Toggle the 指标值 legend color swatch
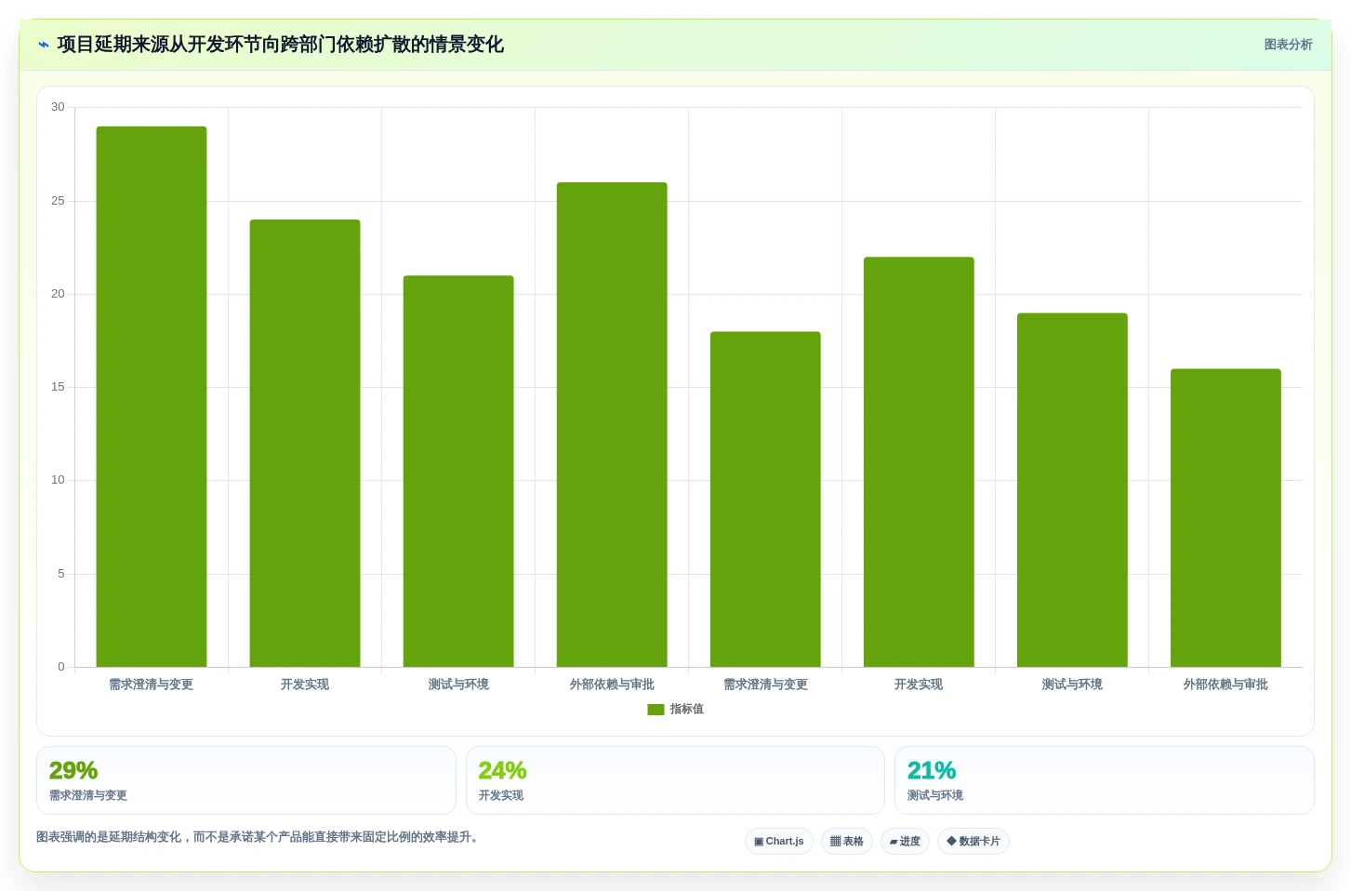 coord(656,710)
